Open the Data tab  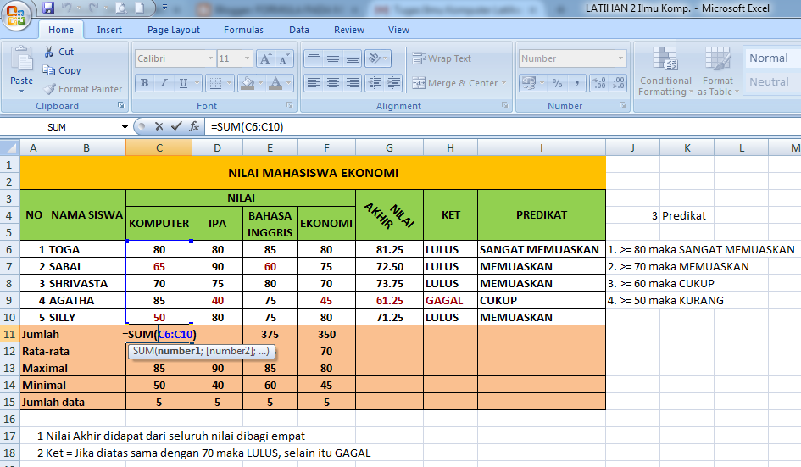[x=299, y=30]
